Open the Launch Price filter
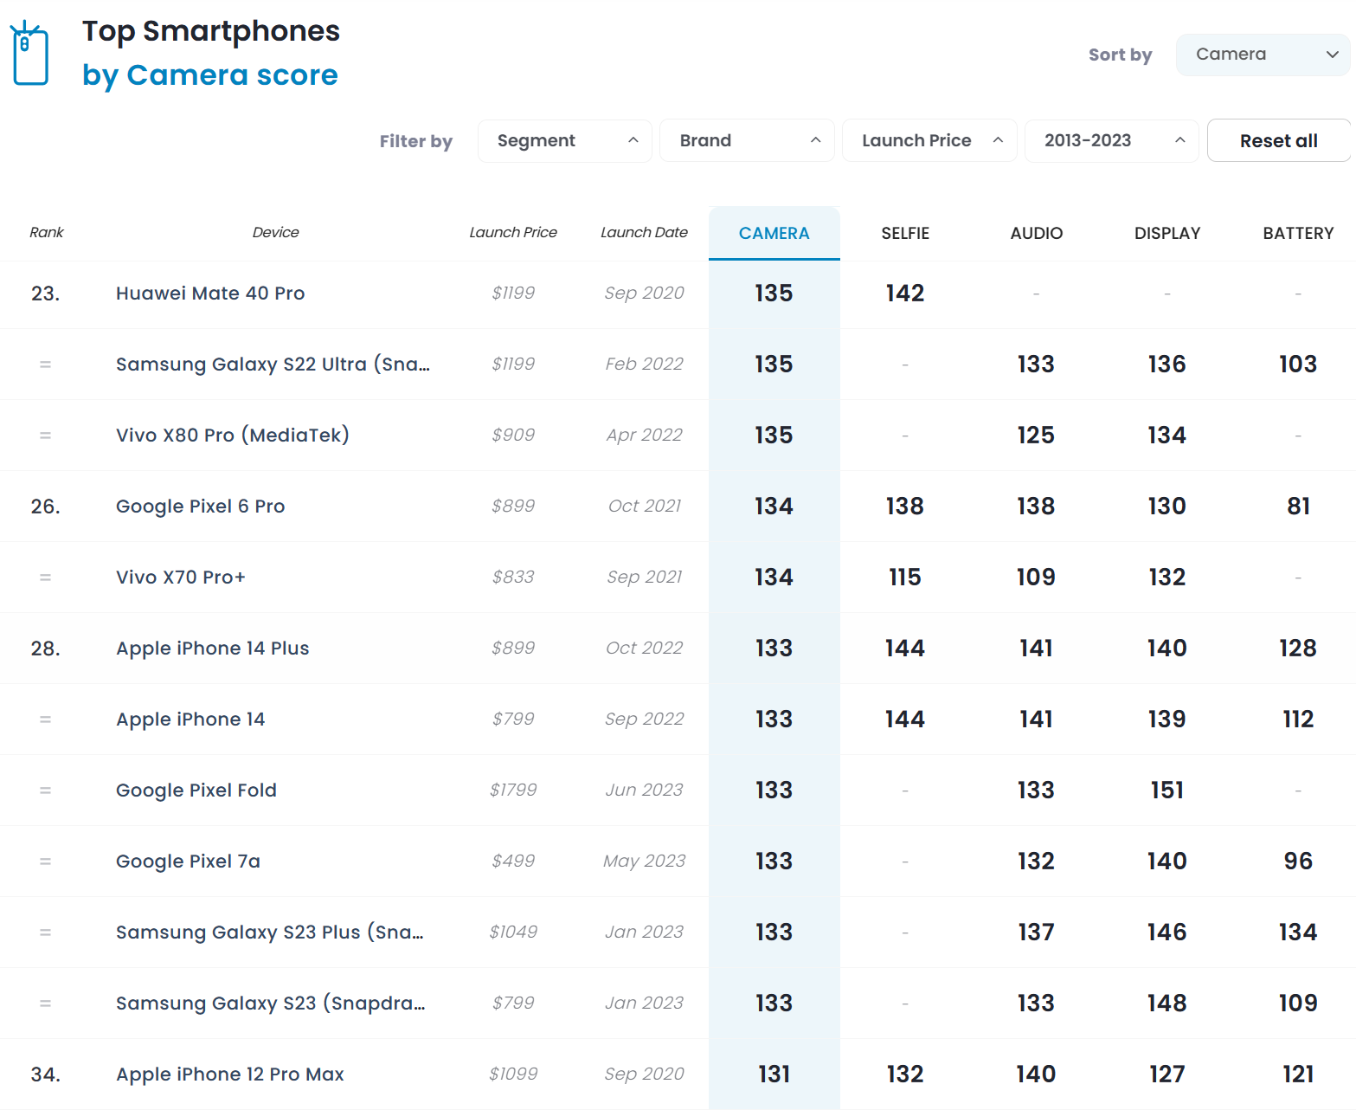Screen dimensions: 1356x1110 929,141
